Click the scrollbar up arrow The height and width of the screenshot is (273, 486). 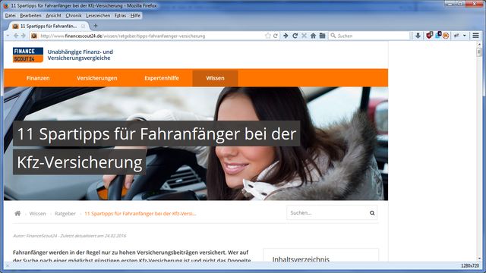(x=479, y=44)
